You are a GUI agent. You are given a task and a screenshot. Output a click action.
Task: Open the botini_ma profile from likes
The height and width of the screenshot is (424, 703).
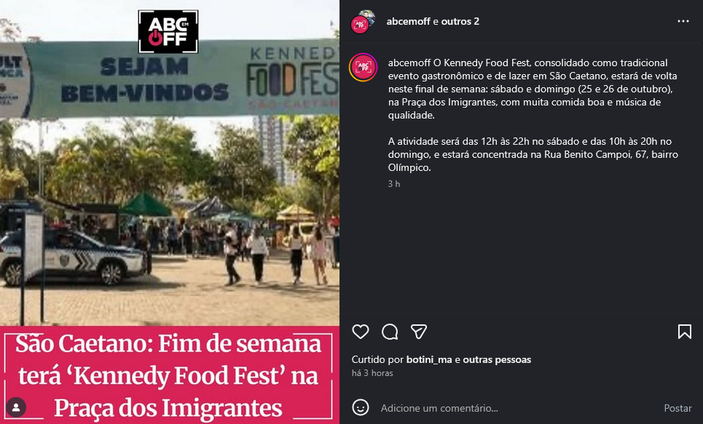click(x=429, y=359)
